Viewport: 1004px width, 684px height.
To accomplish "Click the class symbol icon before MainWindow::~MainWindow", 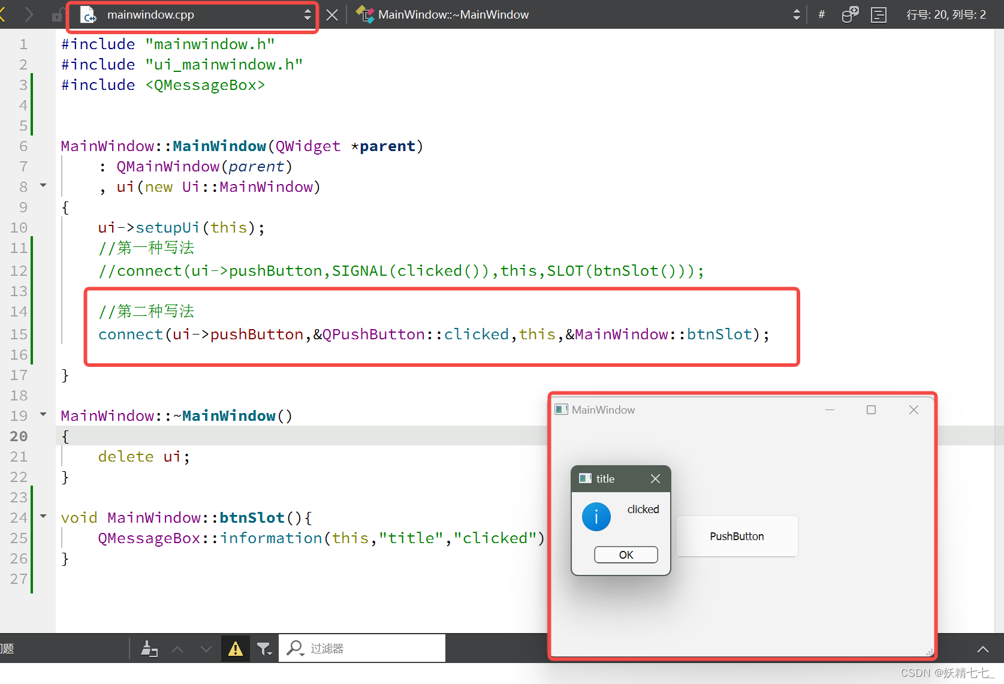I will click(364, 14).
